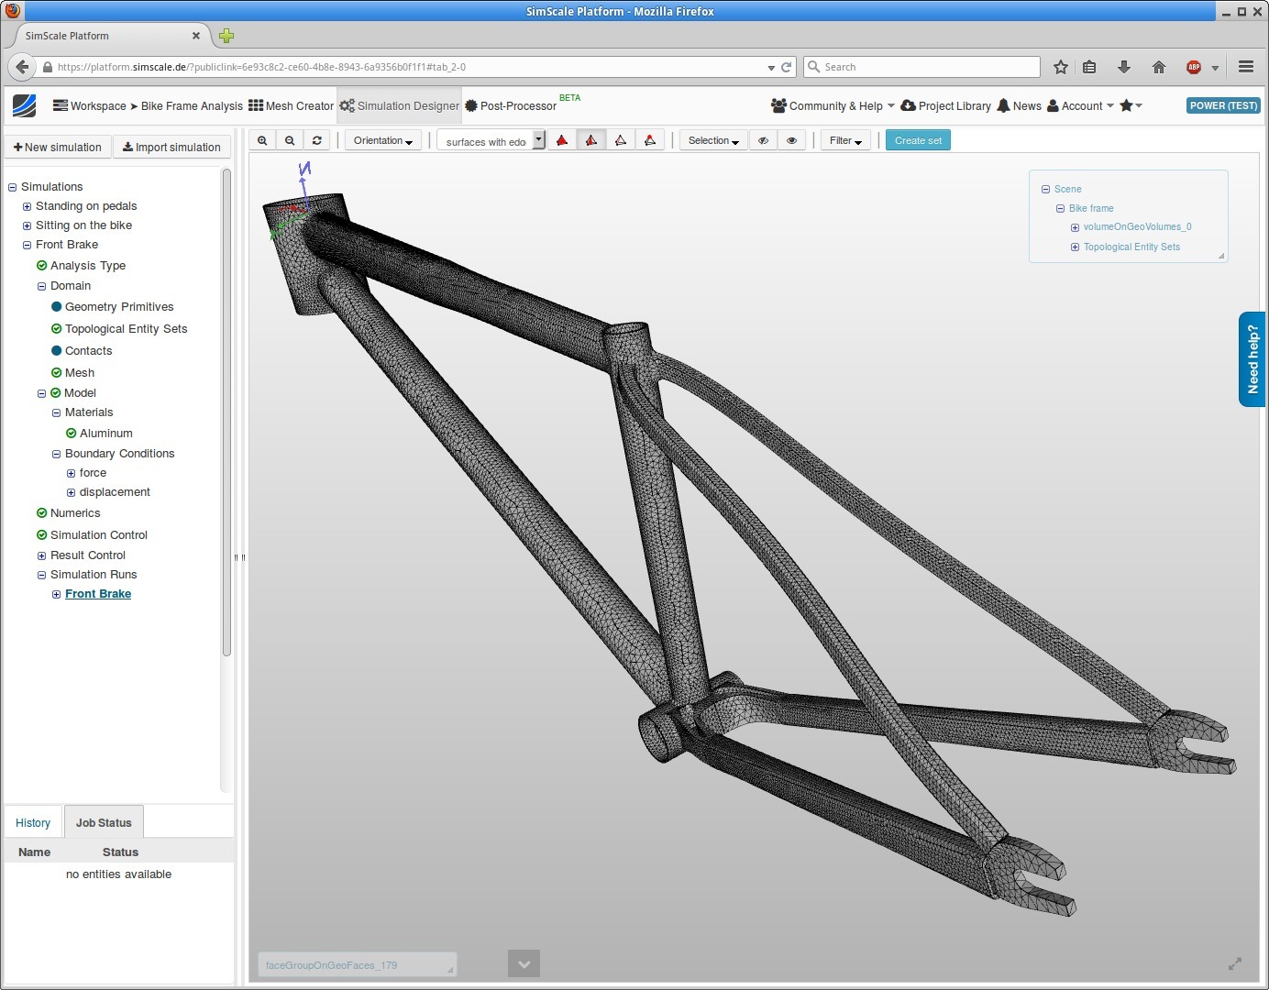Viewport: 1269px width, 990px height.
Task: Hide selection using the crossed-eye icon
Action: click(763, 140)
